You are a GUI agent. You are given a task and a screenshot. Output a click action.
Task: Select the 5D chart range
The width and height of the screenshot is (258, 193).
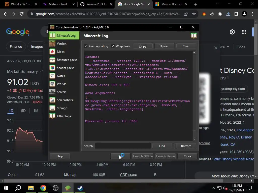pyautogui.click(x=23, y=111)
